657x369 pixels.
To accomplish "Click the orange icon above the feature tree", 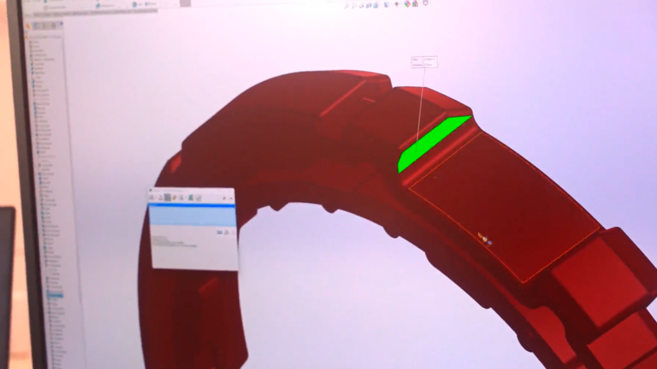I will (28, 26).
